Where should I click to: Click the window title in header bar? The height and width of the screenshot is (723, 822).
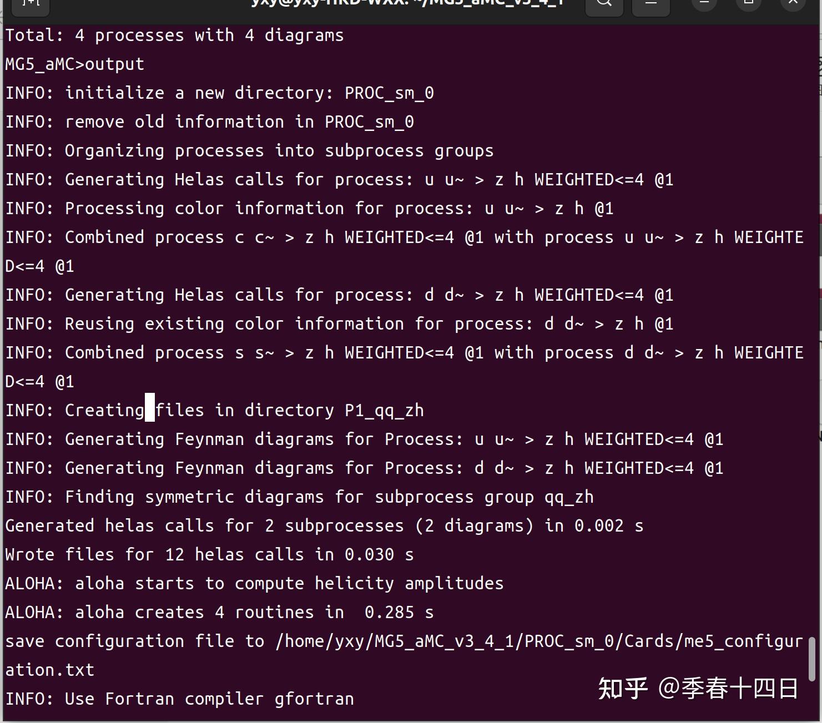point(408,3)
